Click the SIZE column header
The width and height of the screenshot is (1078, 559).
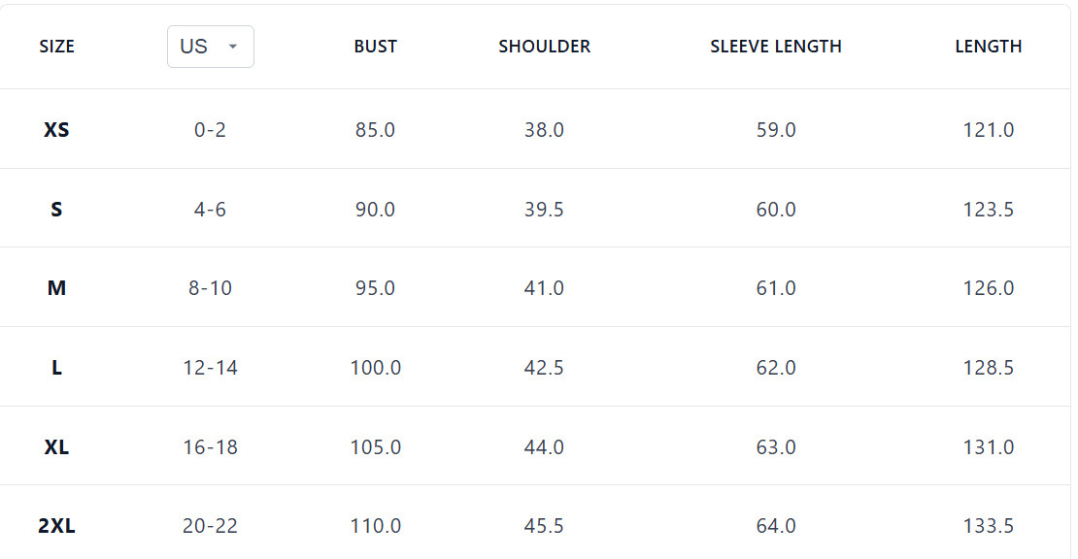click(56, 47)
